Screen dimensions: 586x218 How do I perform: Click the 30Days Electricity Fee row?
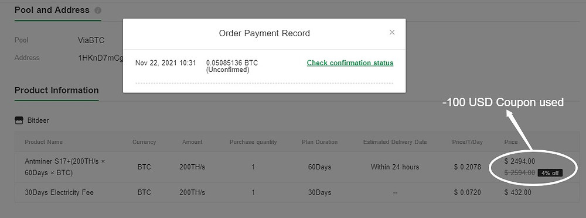297,193
